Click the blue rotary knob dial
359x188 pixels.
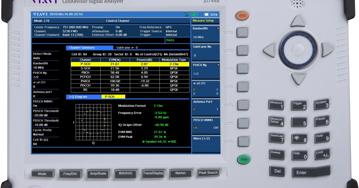pyautogui.click(x=298, y=50)
